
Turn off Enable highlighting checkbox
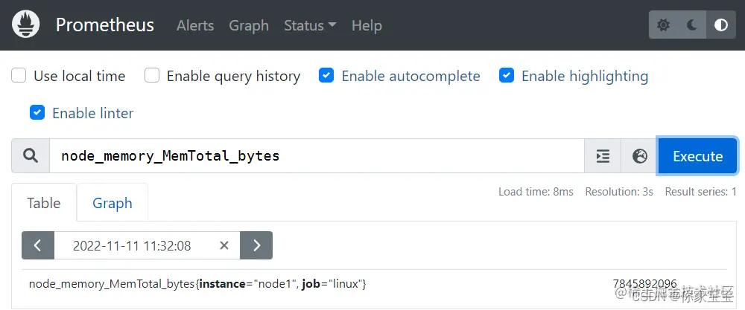pos(507,76)
